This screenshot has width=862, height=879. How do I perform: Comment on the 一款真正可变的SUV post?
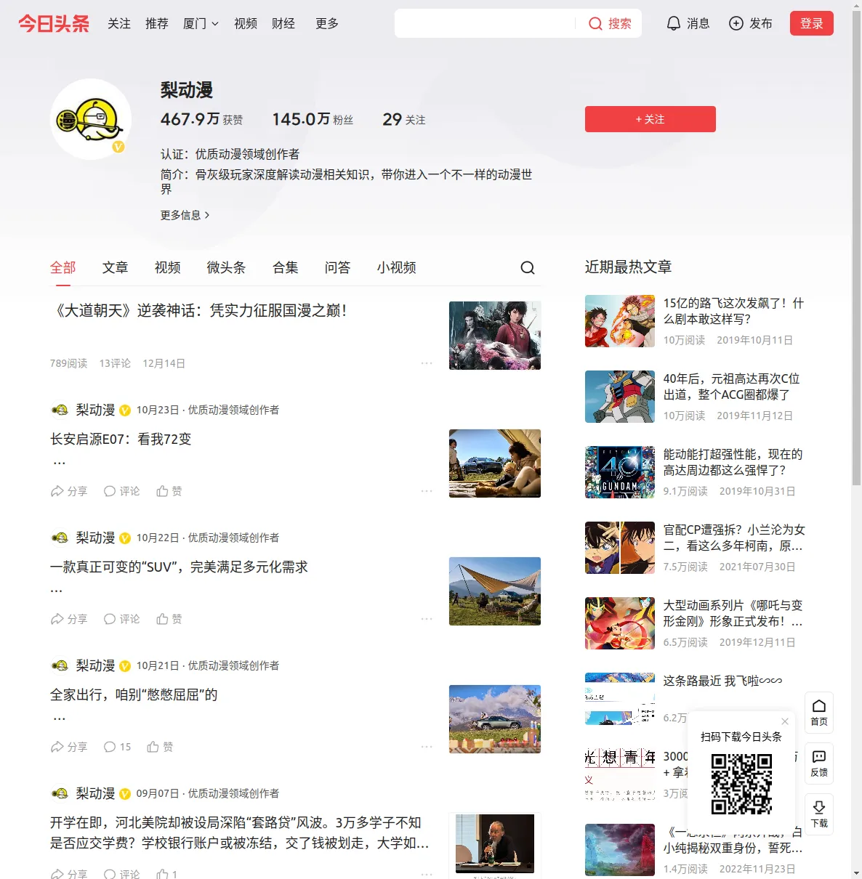click(121, 619)
